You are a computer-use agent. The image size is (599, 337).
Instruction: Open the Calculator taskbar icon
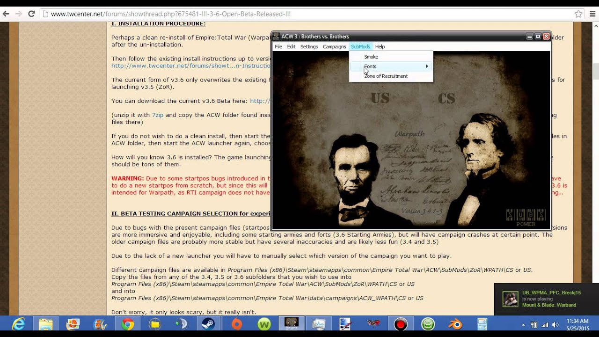coord(482,324)
